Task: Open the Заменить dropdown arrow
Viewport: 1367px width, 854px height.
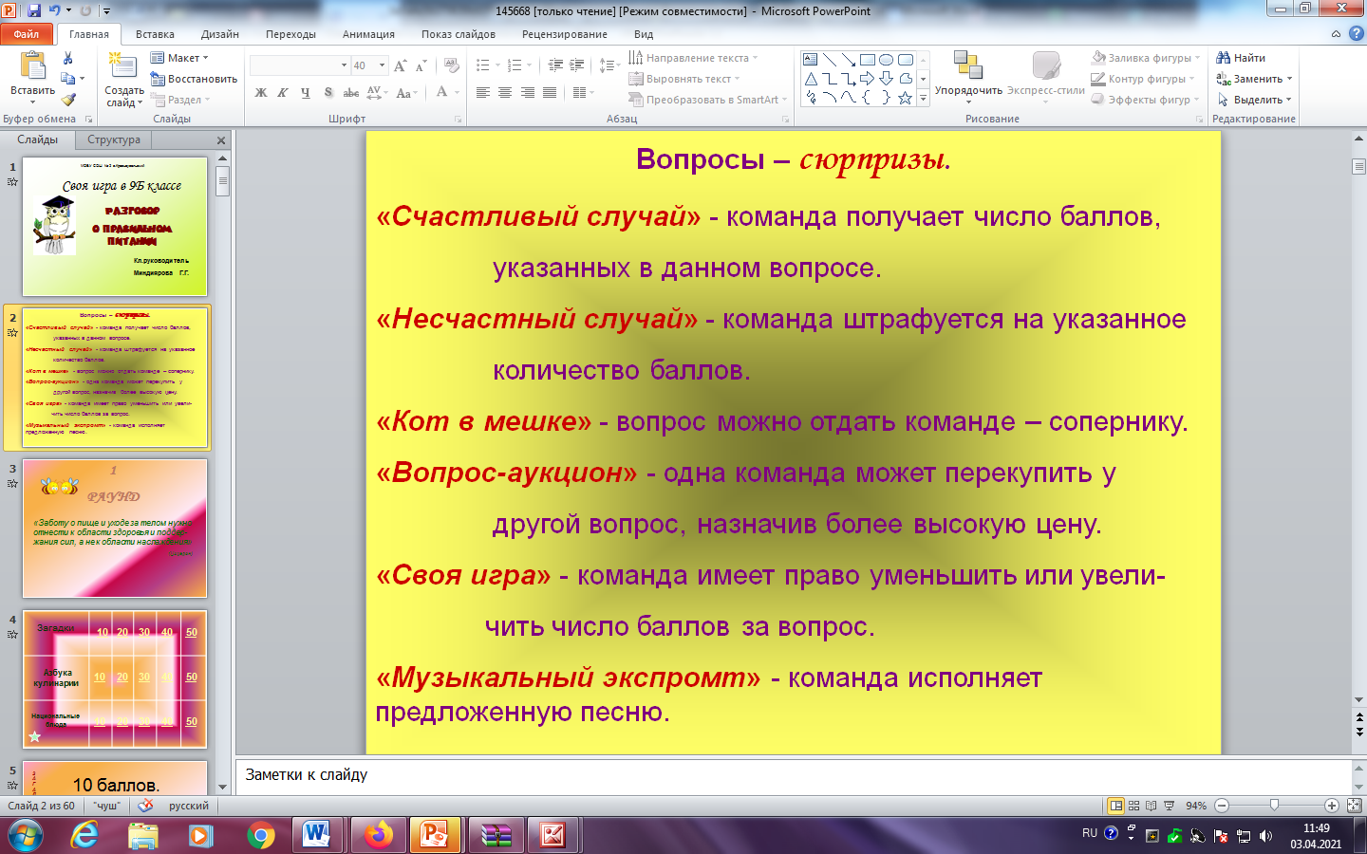Action: [1289, 79]
